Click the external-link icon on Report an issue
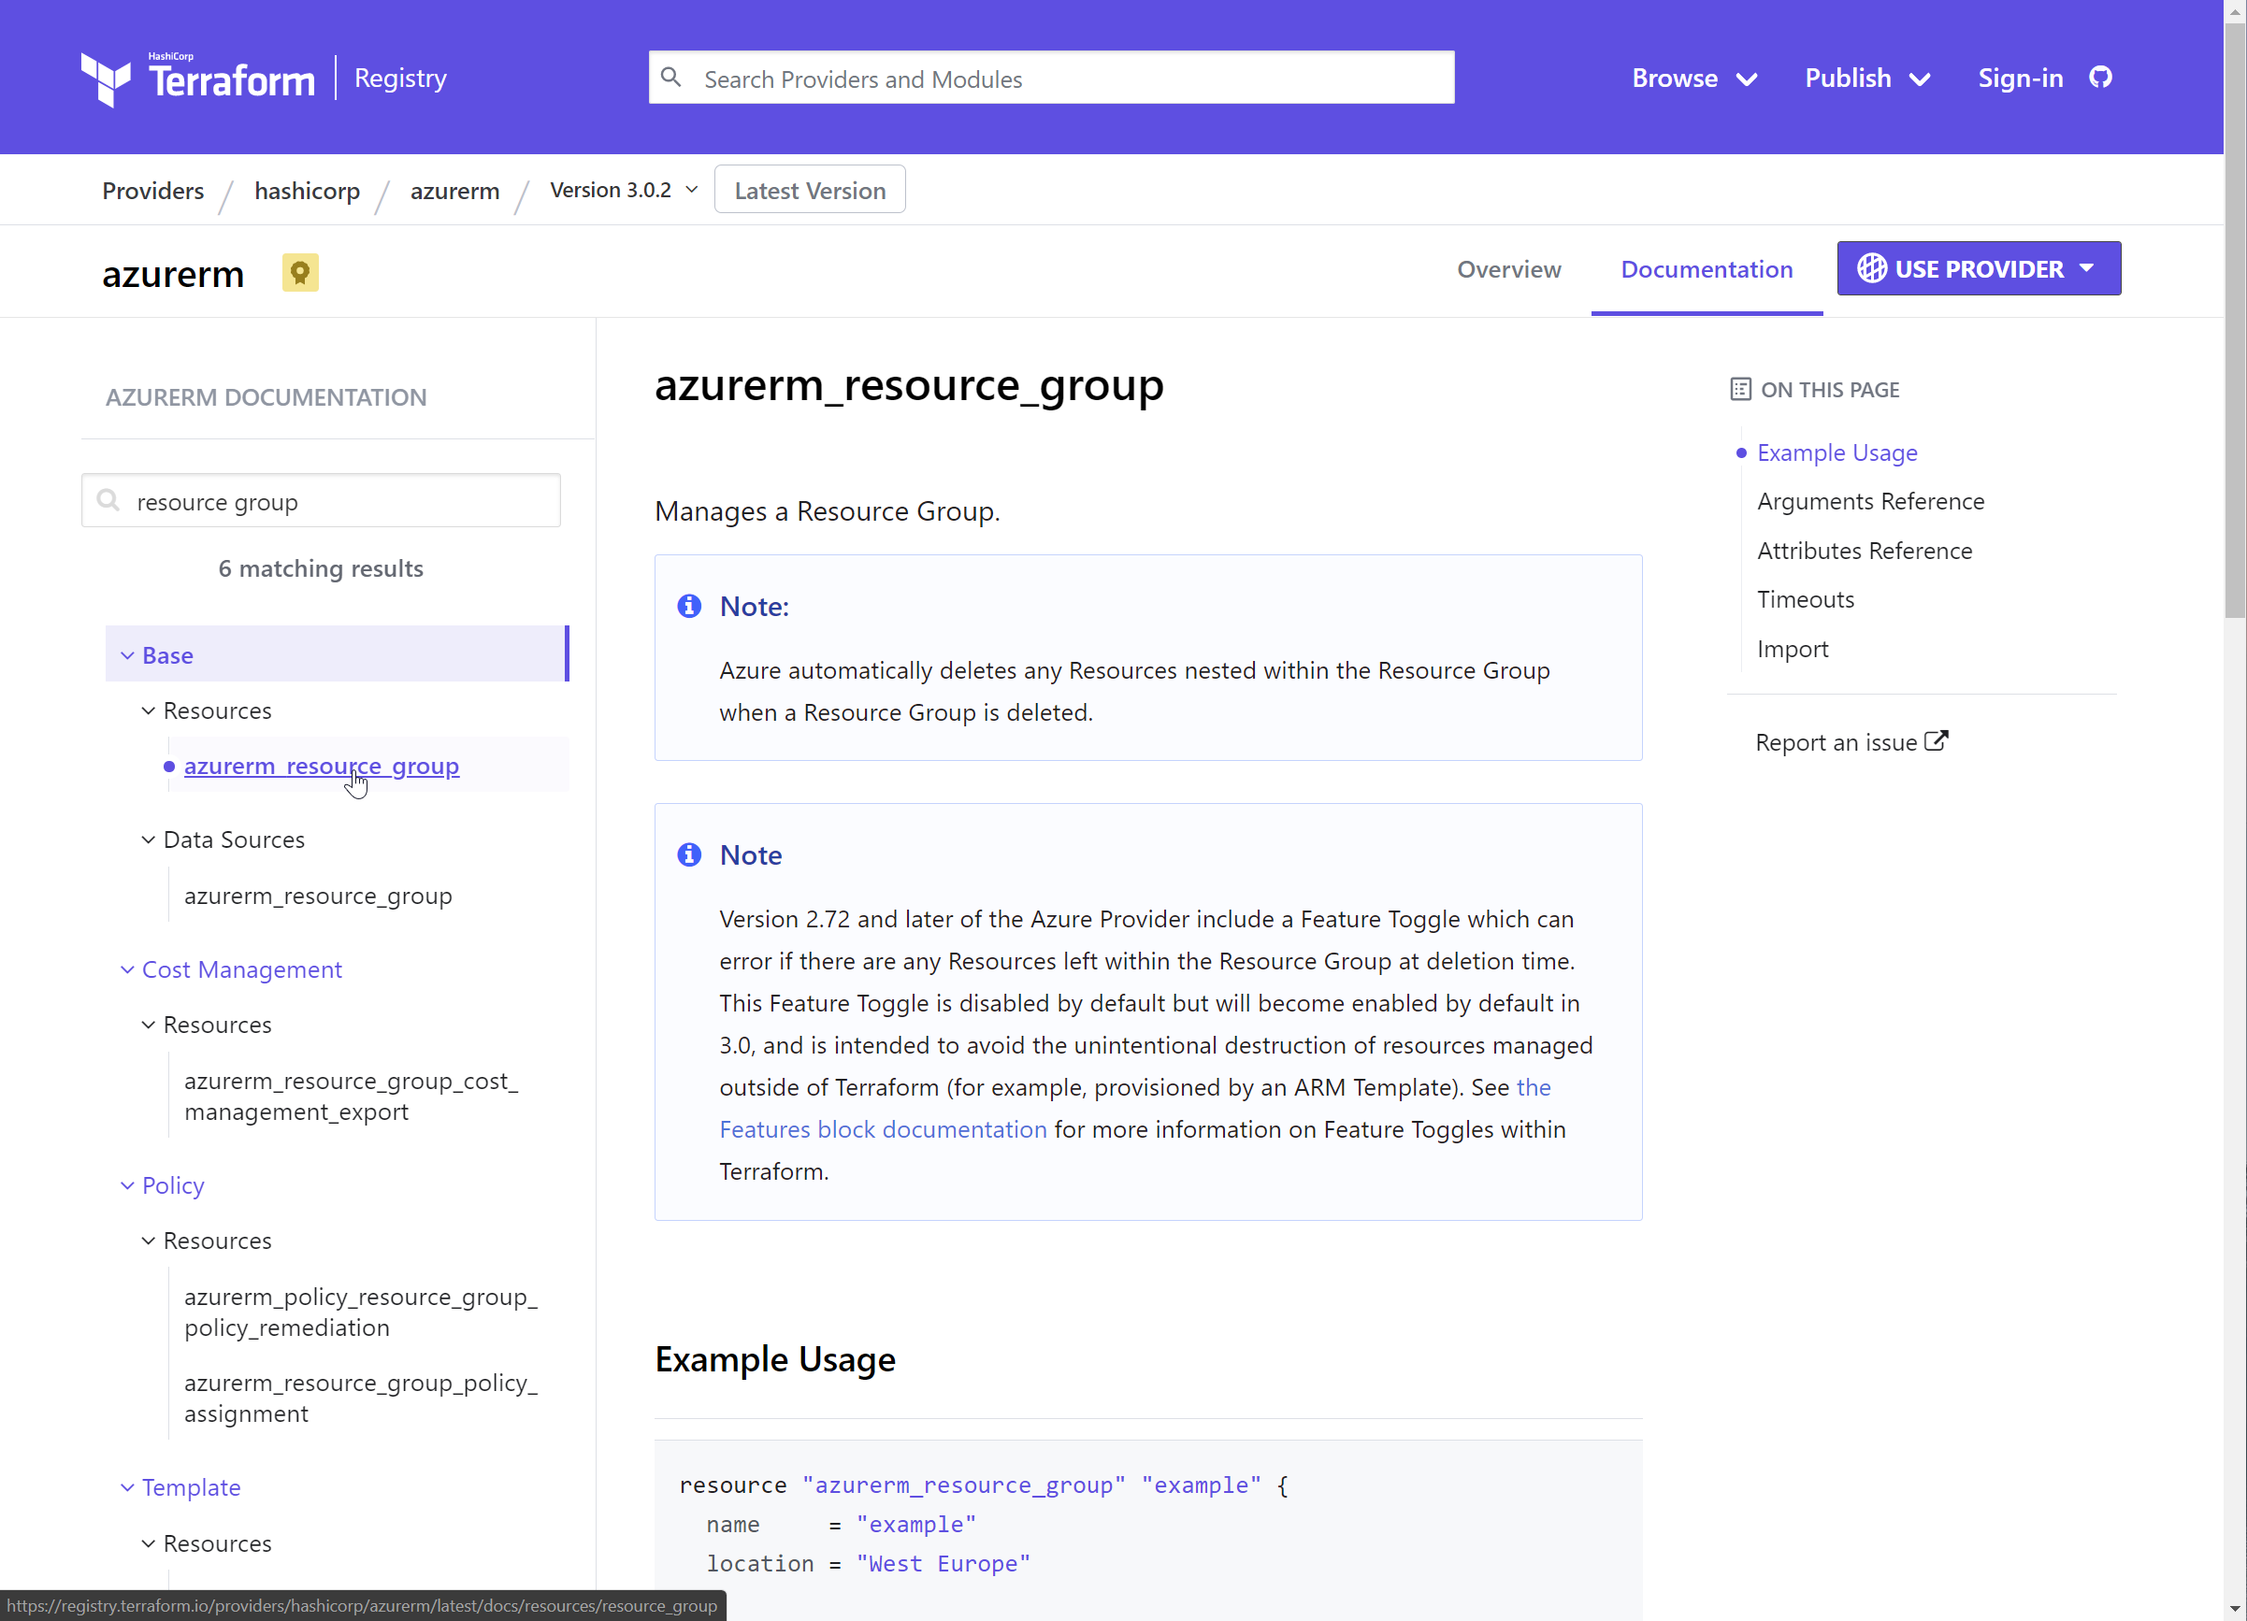This screenshot has height=1621, width=2247. (1935, 739)
